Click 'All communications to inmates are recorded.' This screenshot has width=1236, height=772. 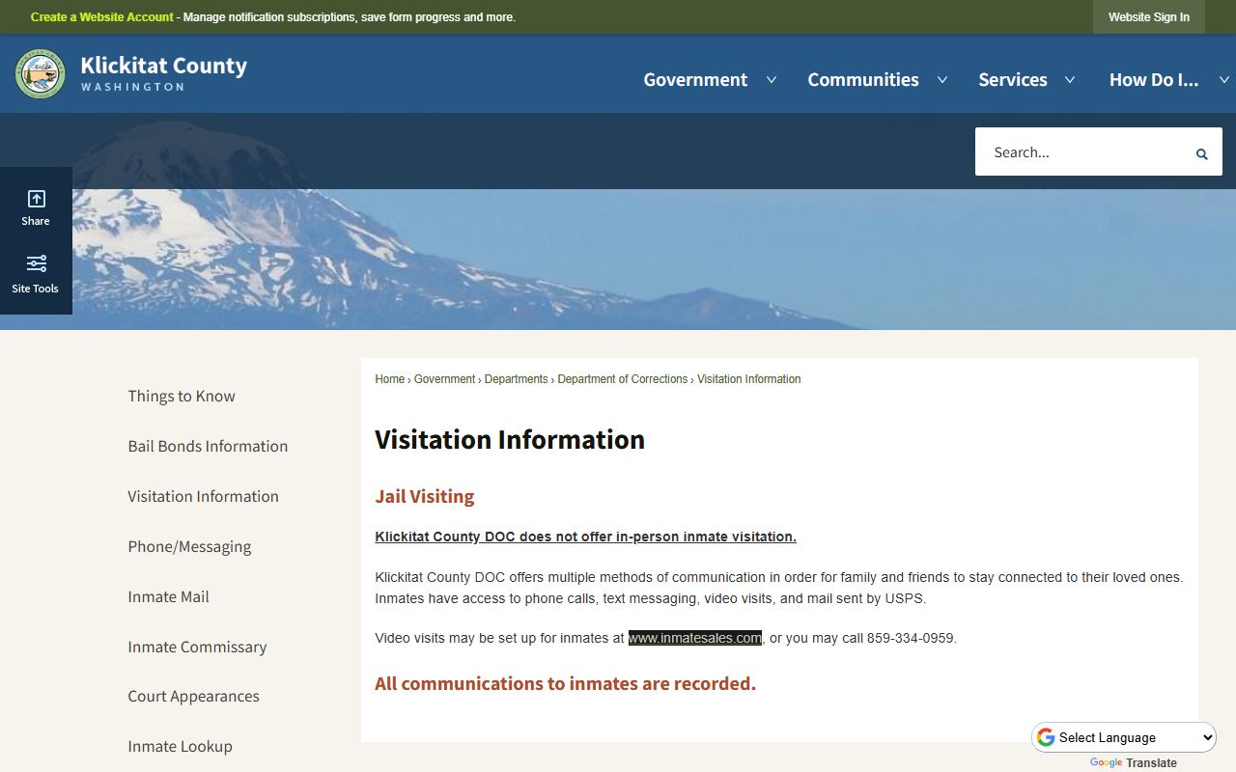[x=565, y=683]
